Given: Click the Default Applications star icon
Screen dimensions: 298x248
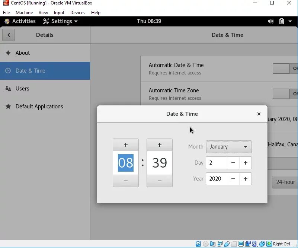Looking at the screenshot, I should (8, 106).
